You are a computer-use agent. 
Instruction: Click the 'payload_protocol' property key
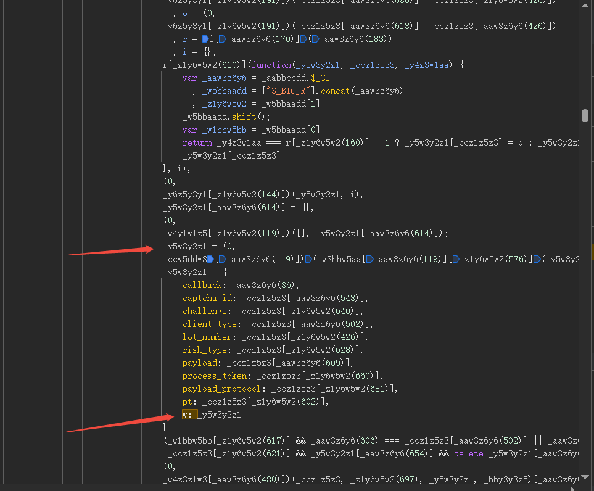[221, 389]
